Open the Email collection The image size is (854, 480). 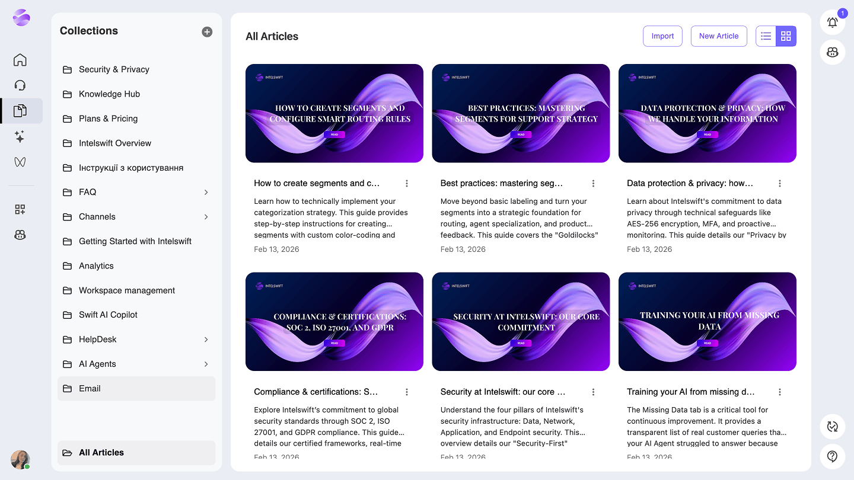[x=90, y=388]
